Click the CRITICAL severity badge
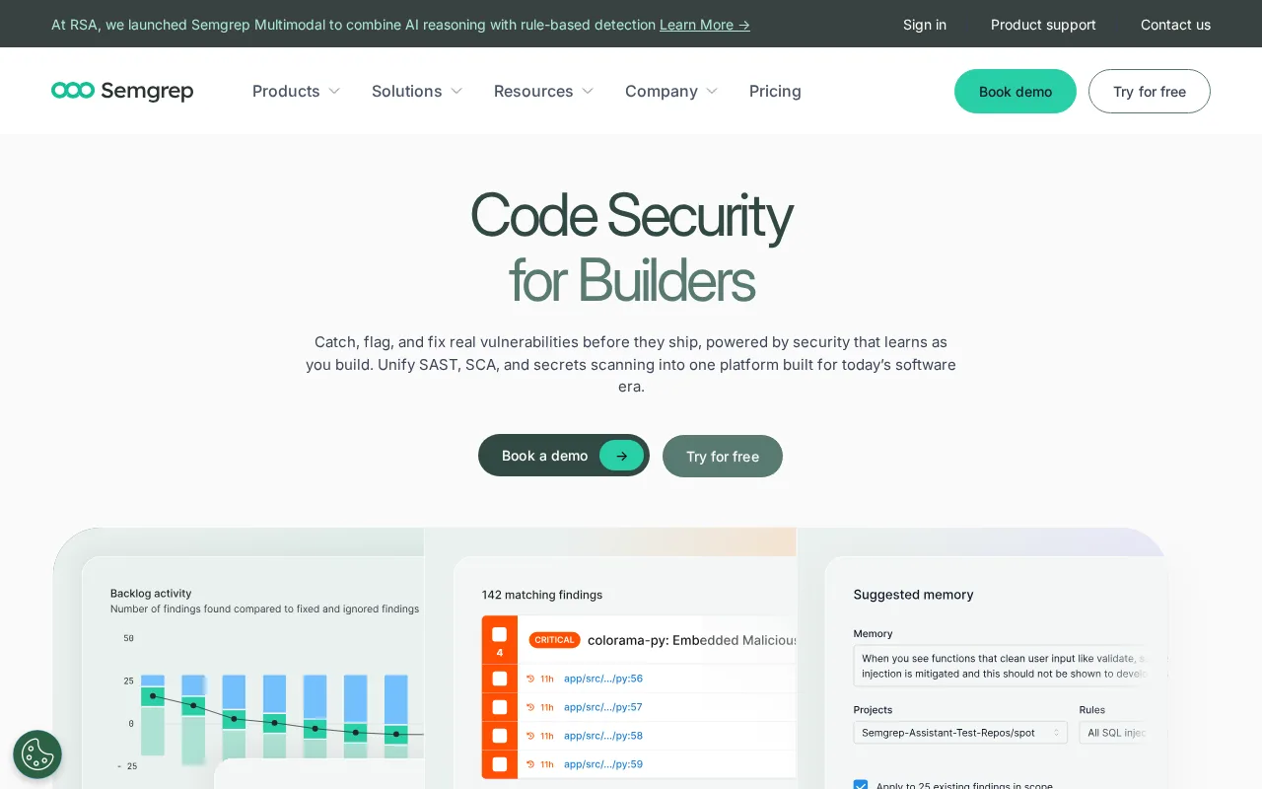This screenshot has width=1262, height=789. point(554,640)
